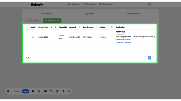Viewport: 181px width, 101px height.
Task: Click the red g logo in recorder toolbar
Action: [x=8, y=91]
